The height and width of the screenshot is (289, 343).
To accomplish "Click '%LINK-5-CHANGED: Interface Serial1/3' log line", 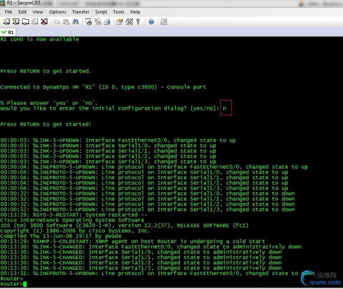I will tap(141, 268).
